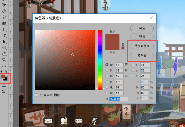Select the Lab b radio button
This screenshot has width=185, height=127.
tap(133, 76)
